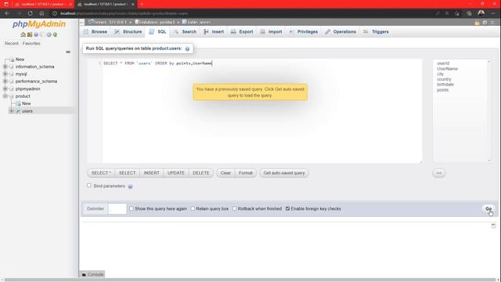Screen dimensions: 501x282
Task: Check the Retain query box option
Action: pos(193,208)
